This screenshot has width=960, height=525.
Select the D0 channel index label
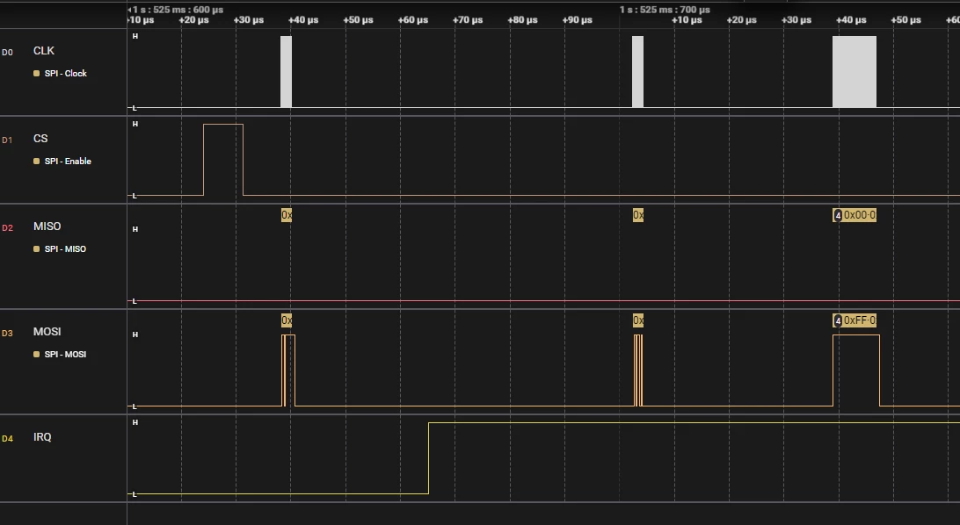pos(7,52)
